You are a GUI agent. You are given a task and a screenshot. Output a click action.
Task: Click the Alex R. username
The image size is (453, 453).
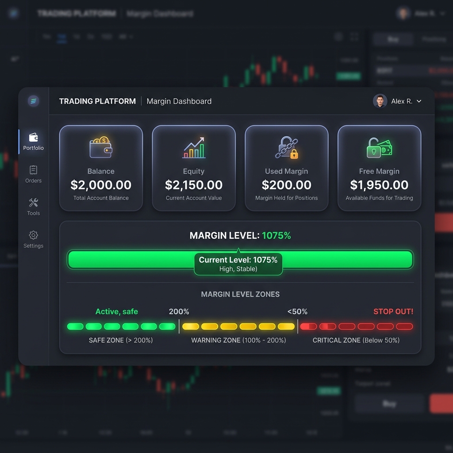(402, 101)
